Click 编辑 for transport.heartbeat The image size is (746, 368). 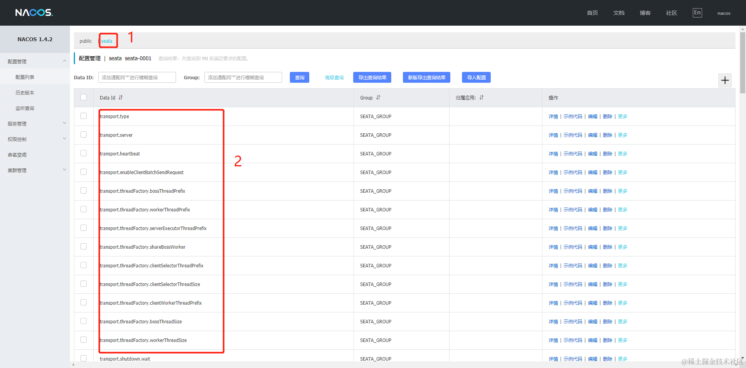click(593, 154)
